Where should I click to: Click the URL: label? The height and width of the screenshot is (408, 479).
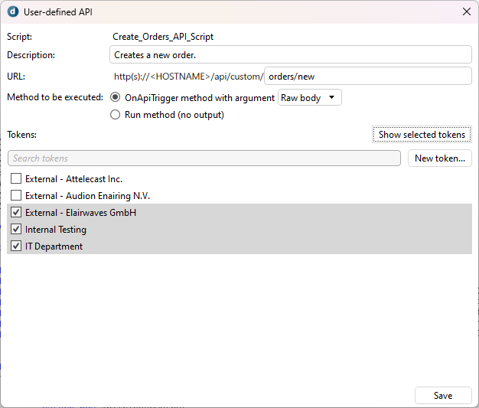tap(16, 77)
